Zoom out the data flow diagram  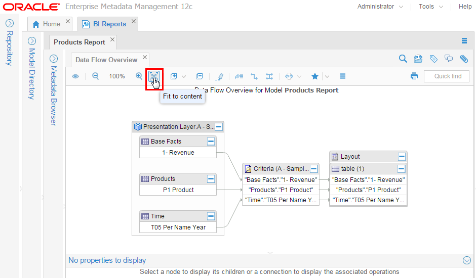(x=95, y=76)
